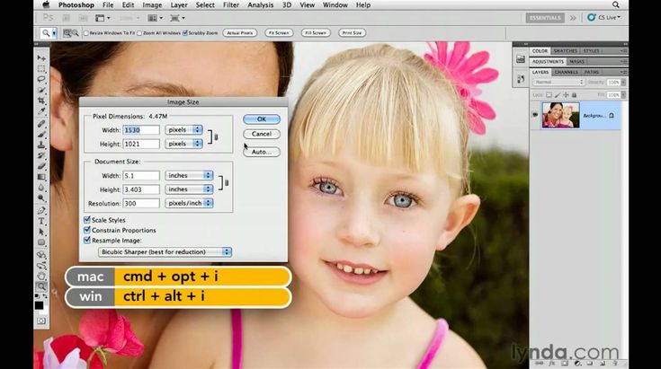Uncheck the Scale Styles checkbox

coord(87,219)
